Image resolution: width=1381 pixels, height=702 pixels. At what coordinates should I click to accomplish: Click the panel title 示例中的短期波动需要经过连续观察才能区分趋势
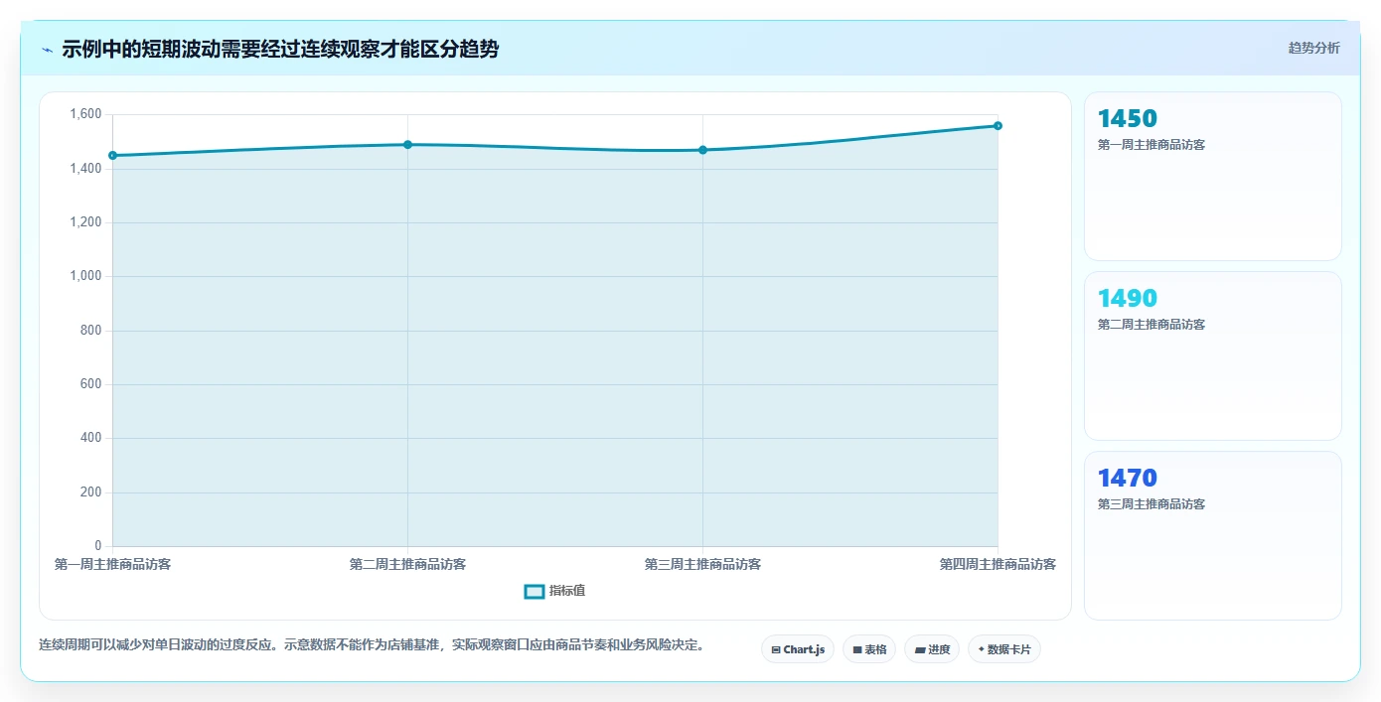[x=280, y=49]
